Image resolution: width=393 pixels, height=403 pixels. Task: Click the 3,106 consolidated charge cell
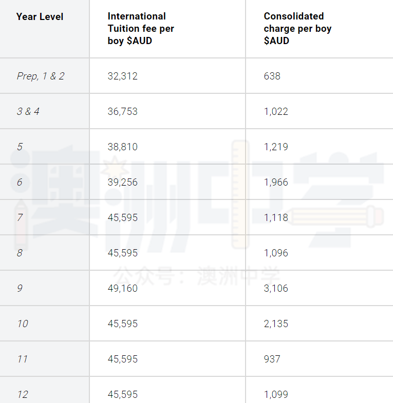tap(276, 288)
